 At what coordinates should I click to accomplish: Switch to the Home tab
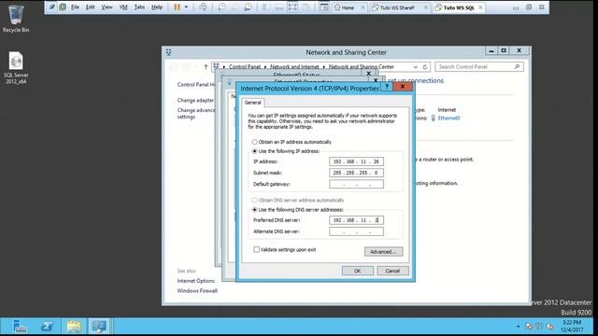[x=348, y=7]
